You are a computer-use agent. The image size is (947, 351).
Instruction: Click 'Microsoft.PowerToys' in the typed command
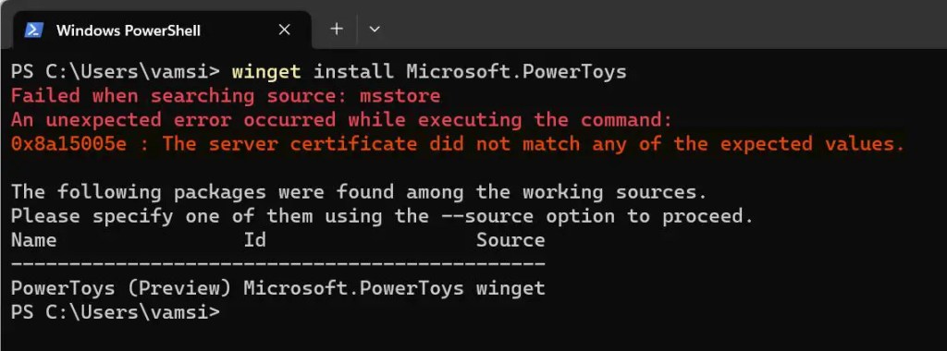516,72
